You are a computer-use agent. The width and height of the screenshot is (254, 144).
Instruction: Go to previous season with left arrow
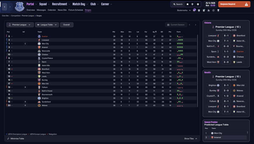[x=190, y=25]
